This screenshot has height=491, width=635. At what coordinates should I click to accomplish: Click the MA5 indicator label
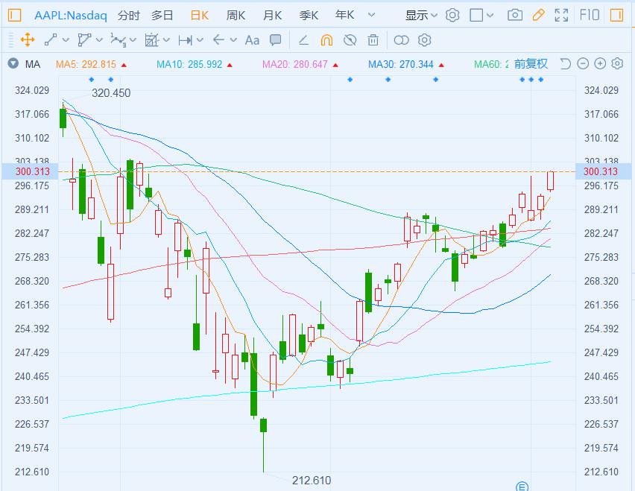[x=86, y=64]
